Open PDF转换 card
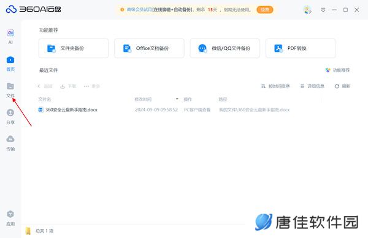This screenshot has height=238, width=368. tap(301, 48)
